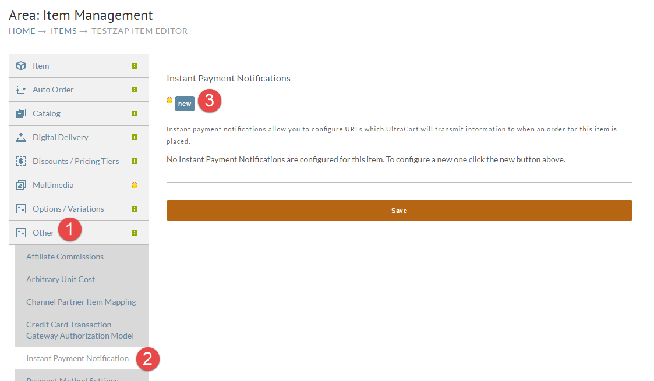Click the new button to add notification
The width and height of the screenshot is (654, 381).
click(x=185, y=104)
